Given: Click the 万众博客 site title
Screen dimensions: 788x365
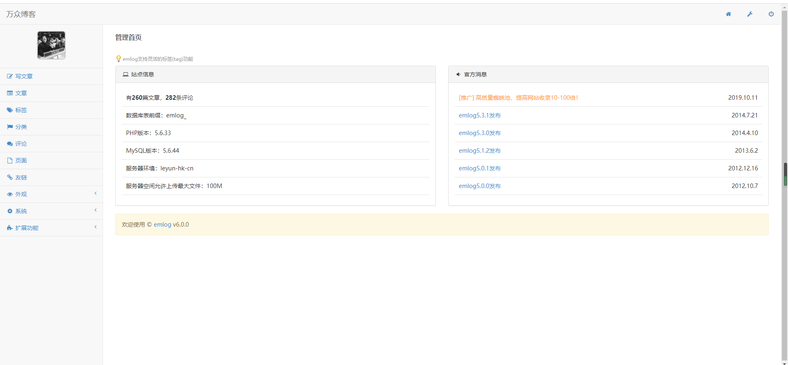Looking at the screenshot, I should click(21, 14).
